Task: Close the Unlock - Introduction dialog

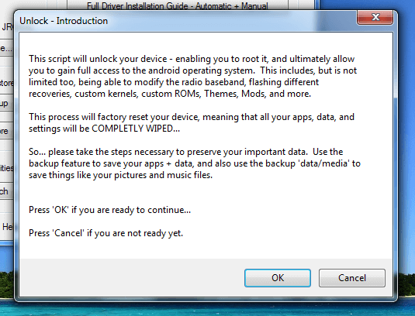Action: [x=375, y=18]
